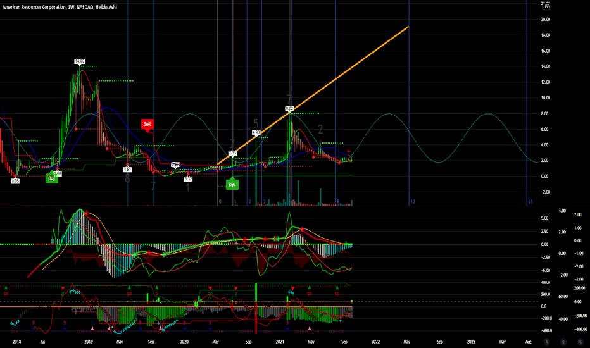Click the red Sell signal label
The width and height of the screenshot is (590, 348).
tap(147, 124)
